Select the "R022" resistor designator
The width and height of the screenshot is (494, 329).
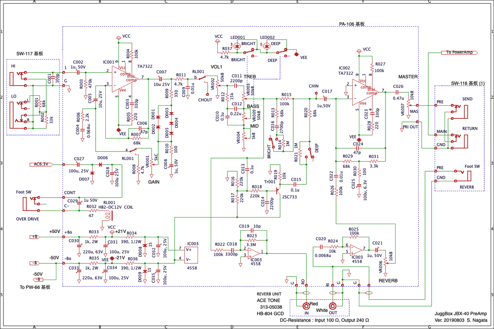click(x=220, y=244)
